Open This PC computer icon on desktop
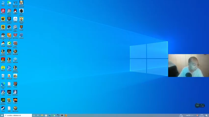Screen dimensions: 209x117 click(x=3, y=3)
